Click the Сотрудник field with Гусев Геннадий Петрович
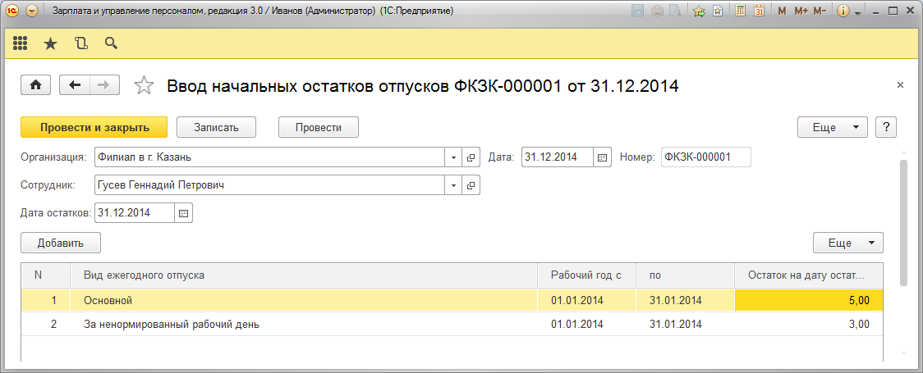The width and height of the screenshot is (923, 373). (x=269, y=185)
